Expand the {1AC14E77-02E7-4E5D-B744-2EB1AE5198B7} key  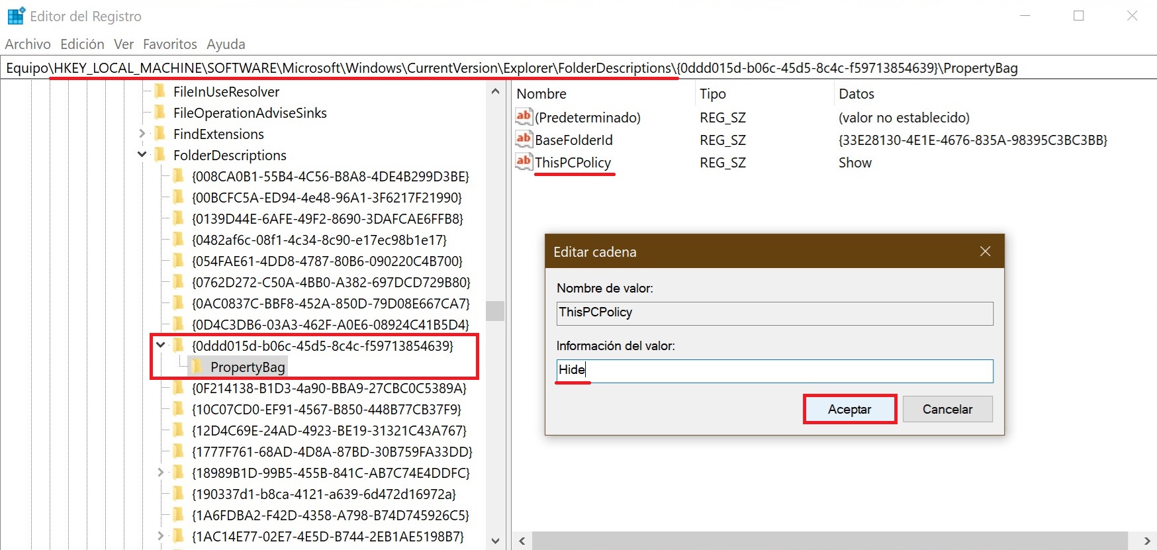pos(160,536)
